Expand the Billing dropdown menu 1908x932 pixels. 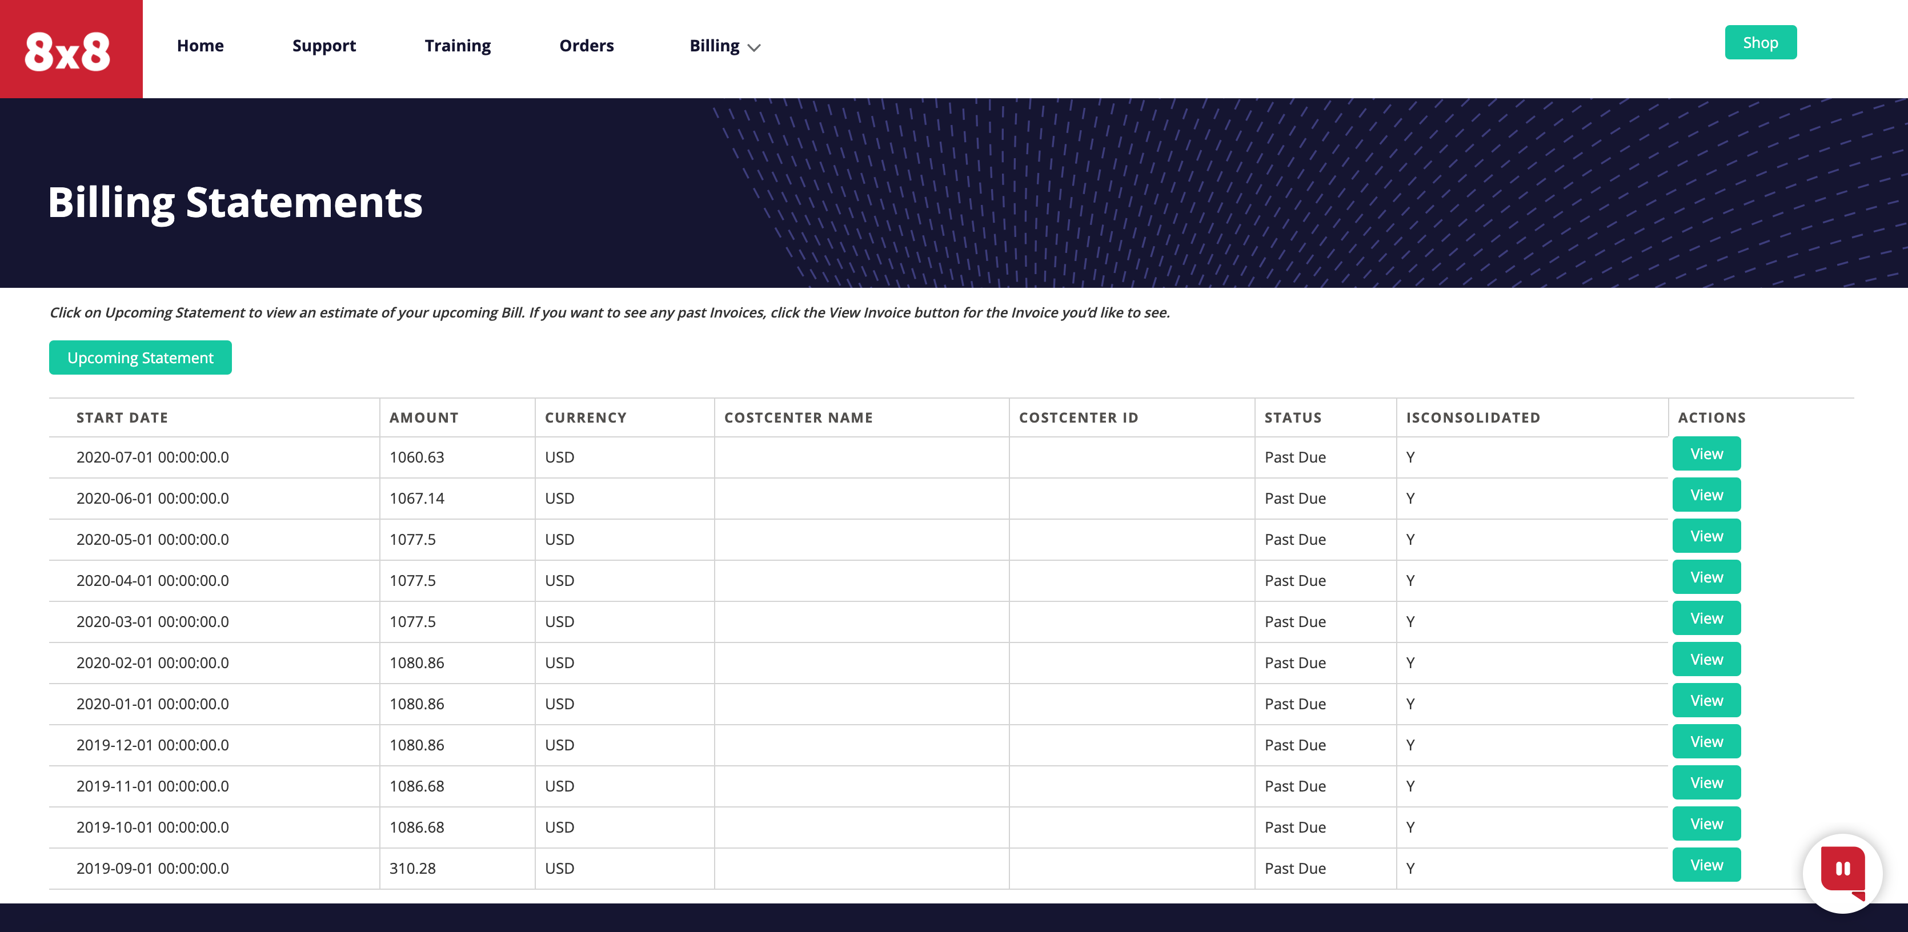coord(724,46)
